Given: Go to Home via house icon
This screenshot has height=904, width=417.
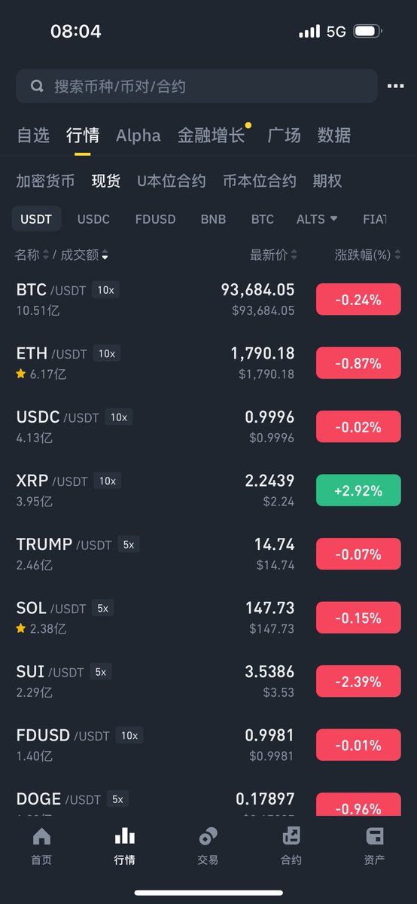Looking at the screenshot, I should (x=41, y=836).
